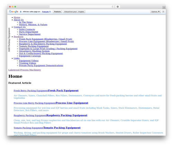Open History, Mission, & Values link
The image size is (173, 146).
[33, 25]
